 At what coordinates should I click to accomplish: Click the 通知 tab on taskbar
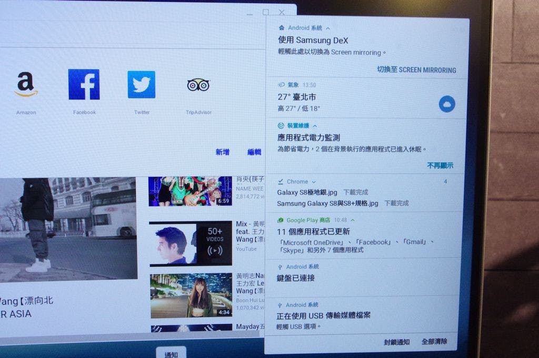[171, 353]
